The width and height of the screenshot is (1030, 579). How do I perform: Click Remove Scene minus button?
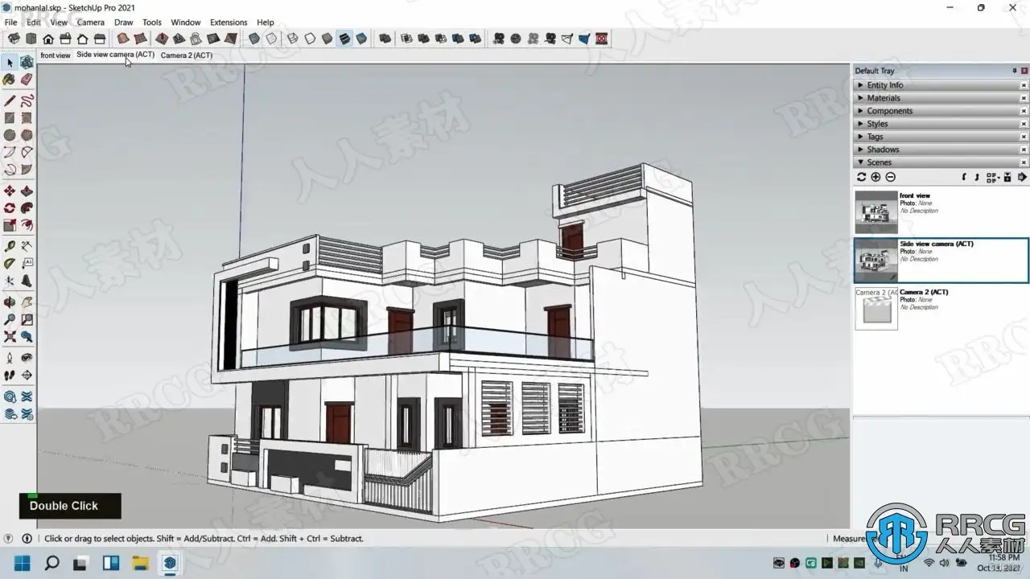[890, 177]
